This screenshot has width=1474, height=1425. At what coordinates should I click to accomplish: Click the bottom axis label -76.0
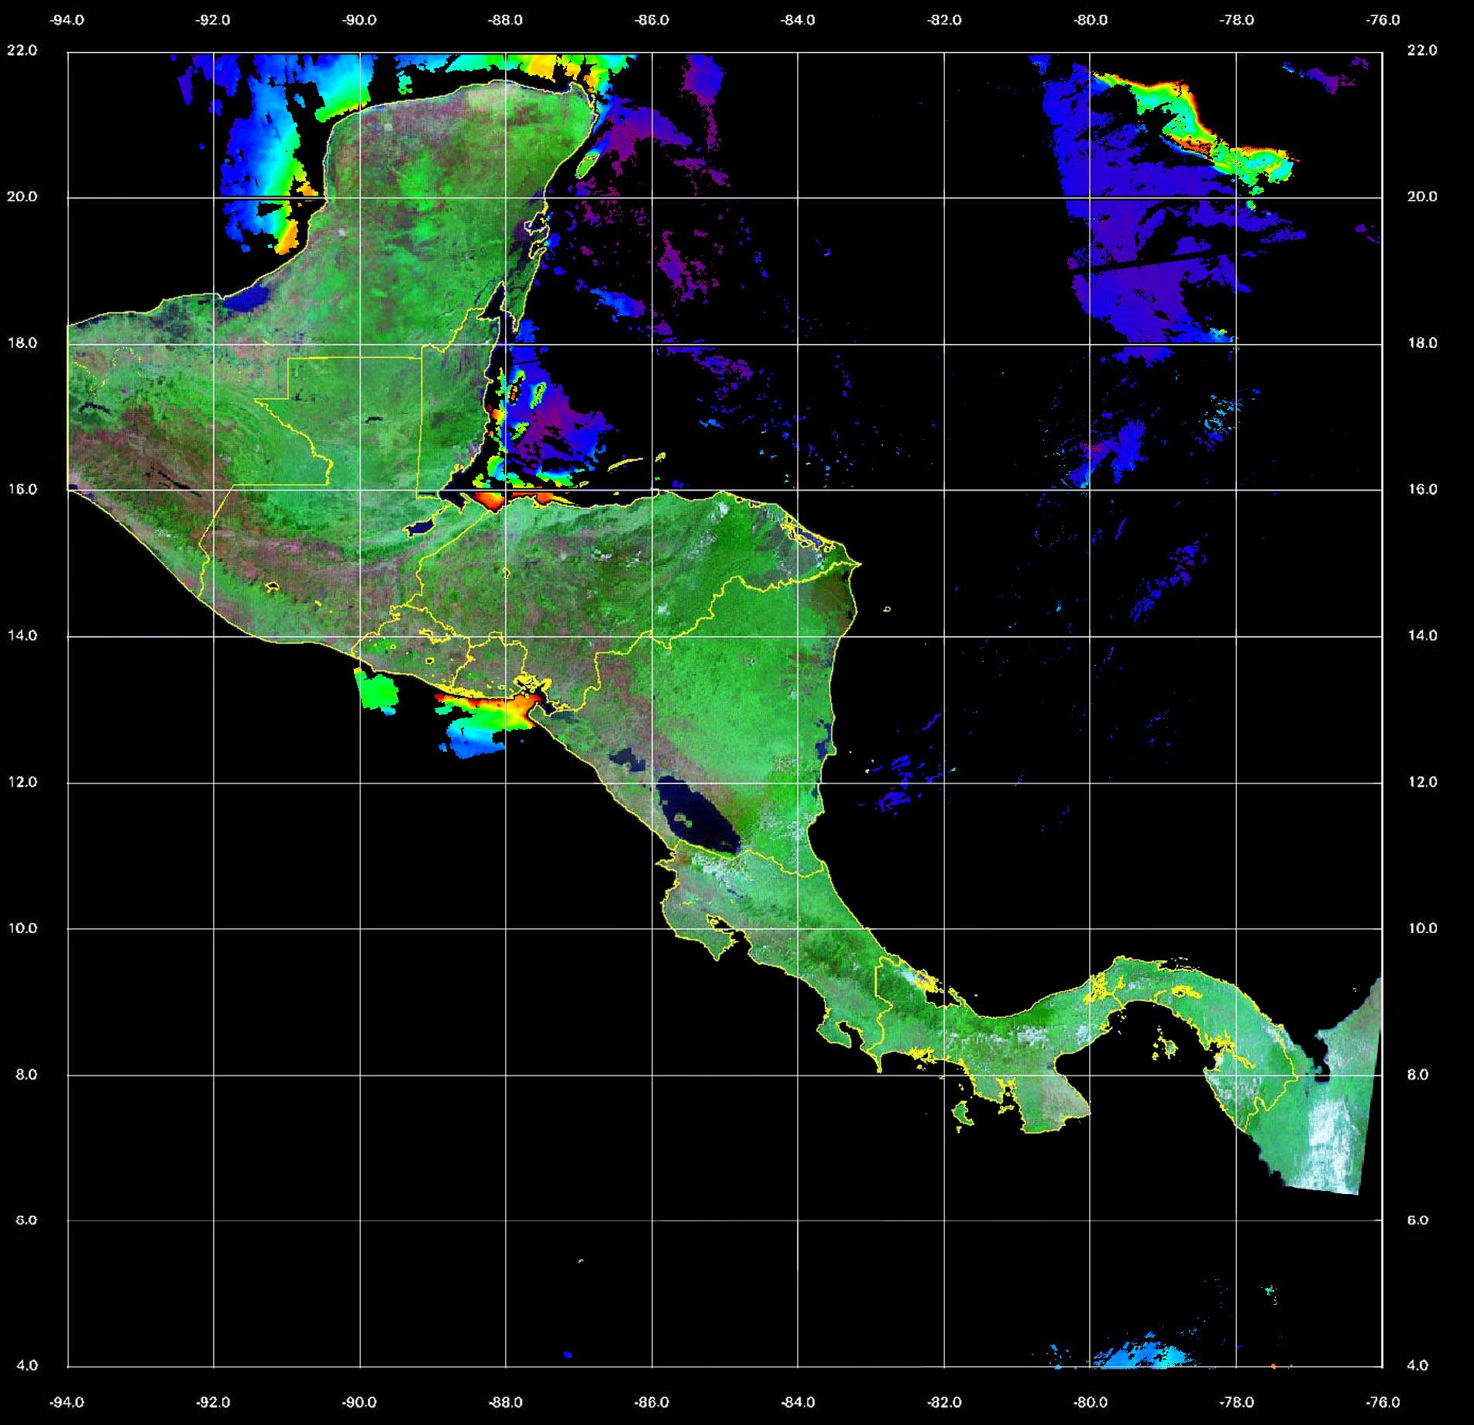1383,1402
